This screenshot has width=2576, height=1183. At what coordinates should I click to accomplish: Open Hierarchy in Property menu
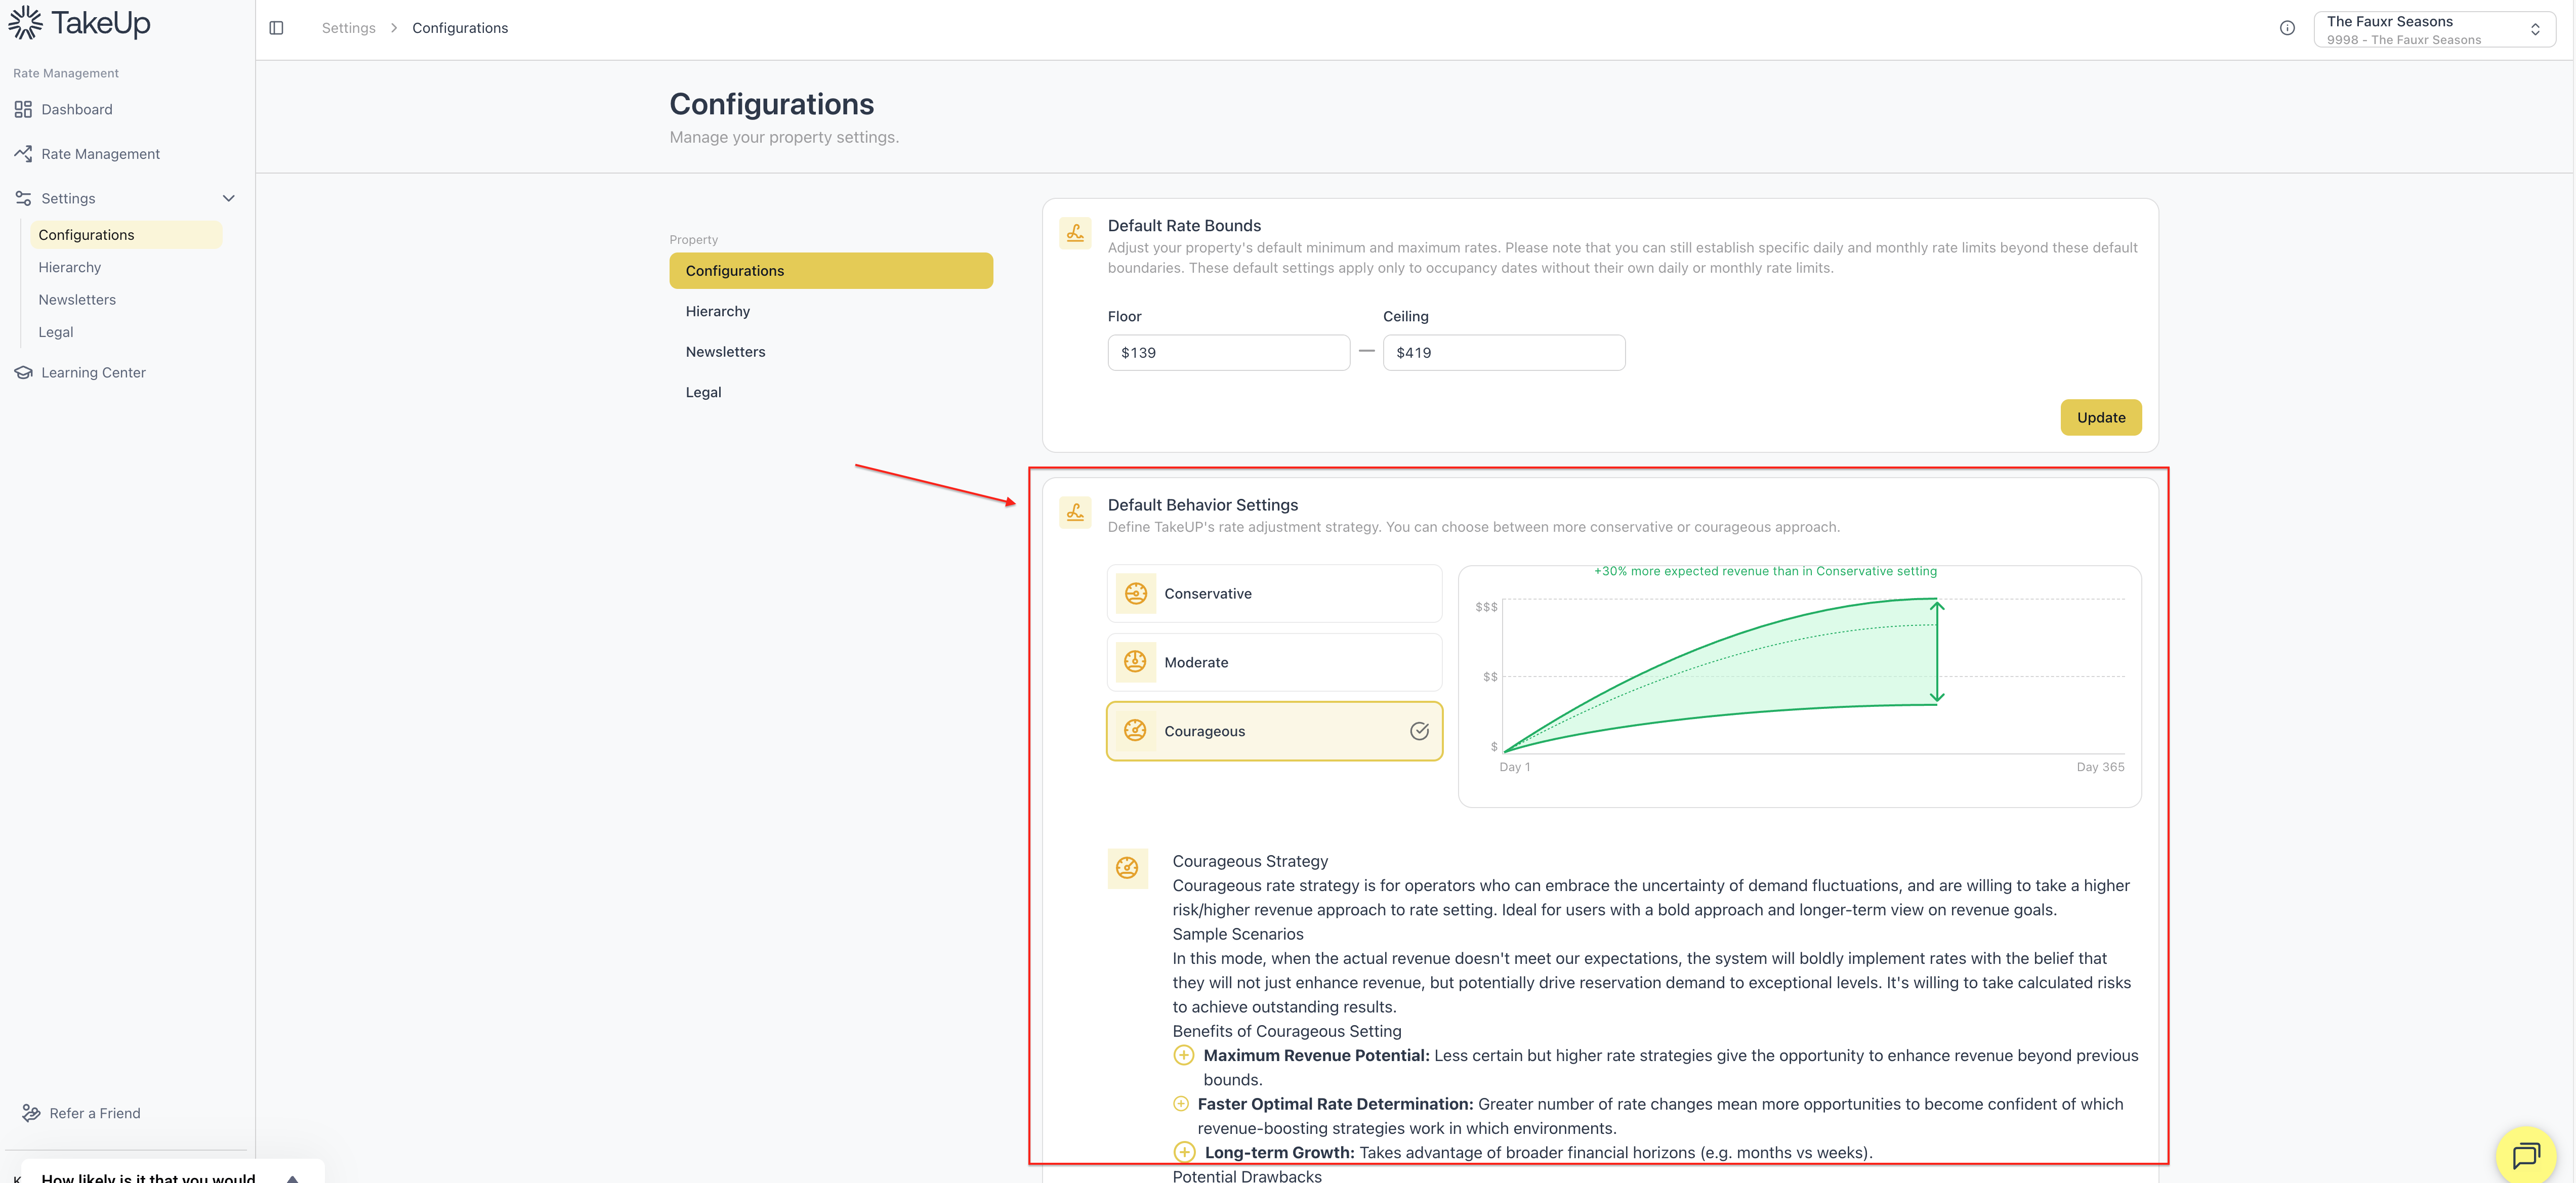click(718, 311)
